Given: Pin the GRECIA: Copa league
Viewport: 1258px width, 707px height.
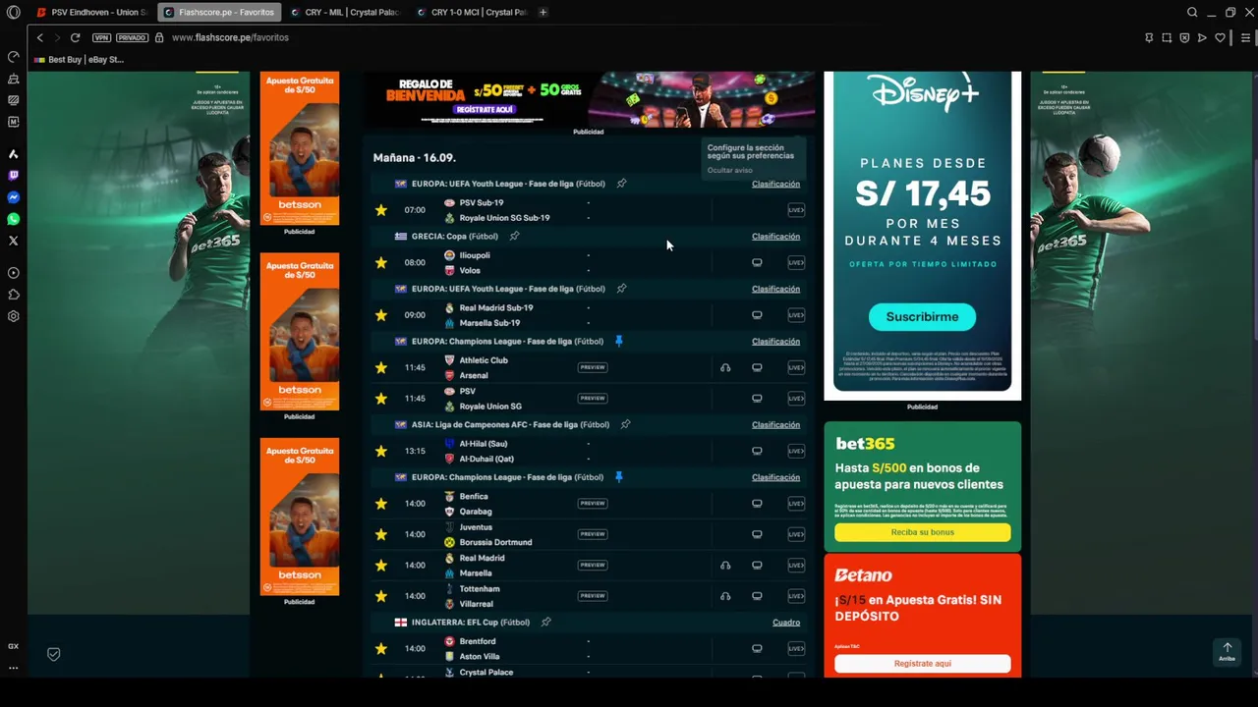Looking at the screenshot, I should (514, 236).
